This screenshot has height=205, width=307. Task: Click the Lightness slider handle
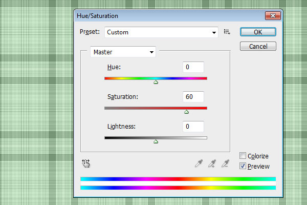(156, 141)
